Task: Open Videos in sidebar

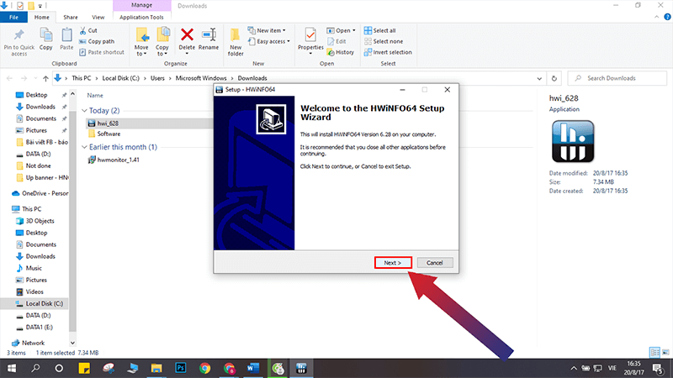Action: tap(34, 291)
